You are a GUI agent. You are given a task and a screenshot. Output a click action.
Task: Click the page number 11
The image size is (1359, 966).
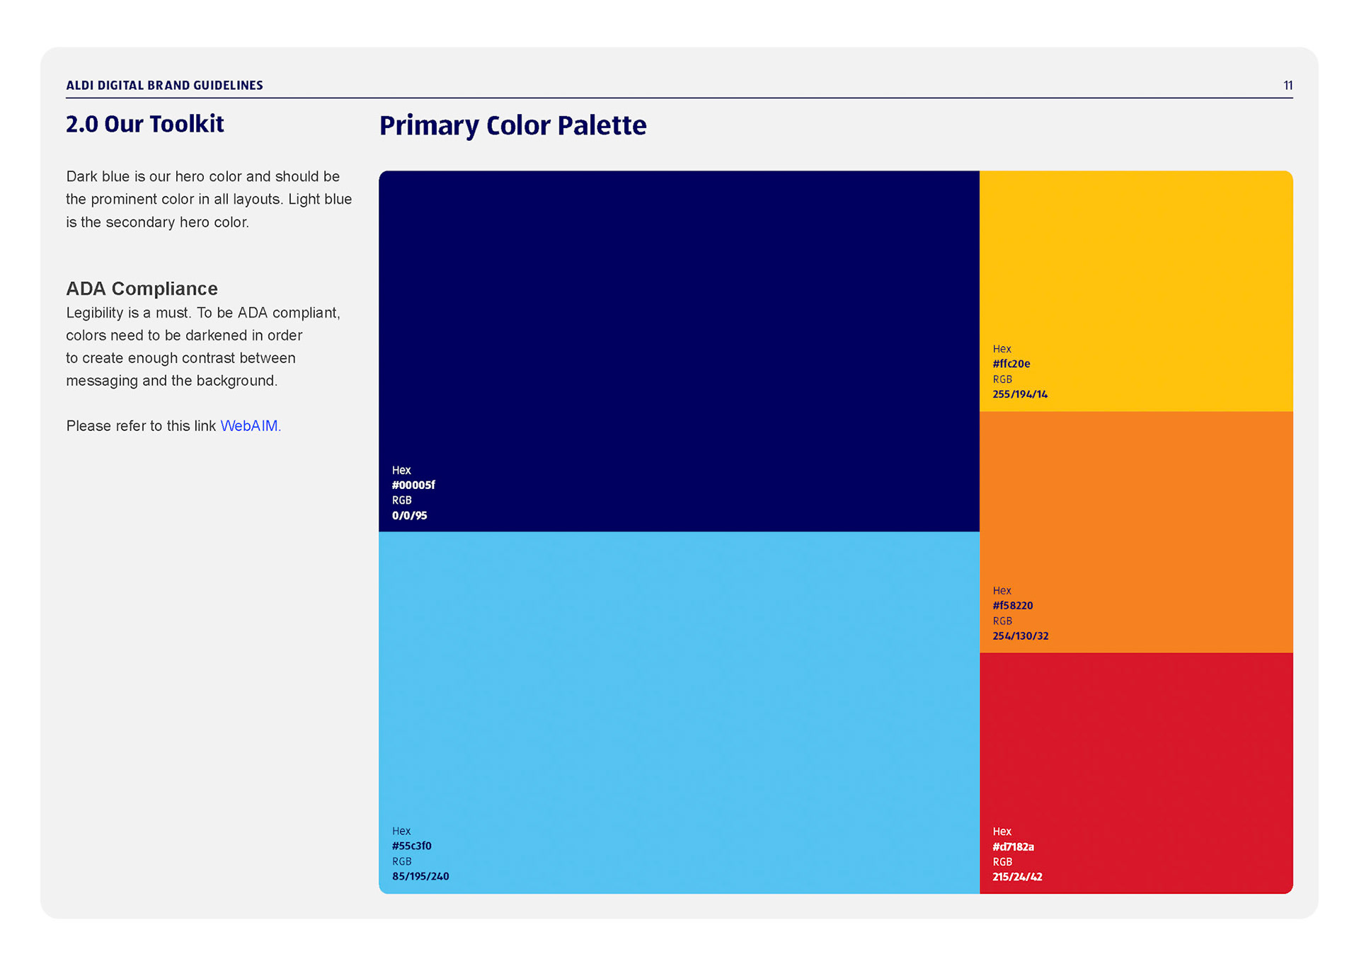pyautogui.click(x=1288, y=86)
